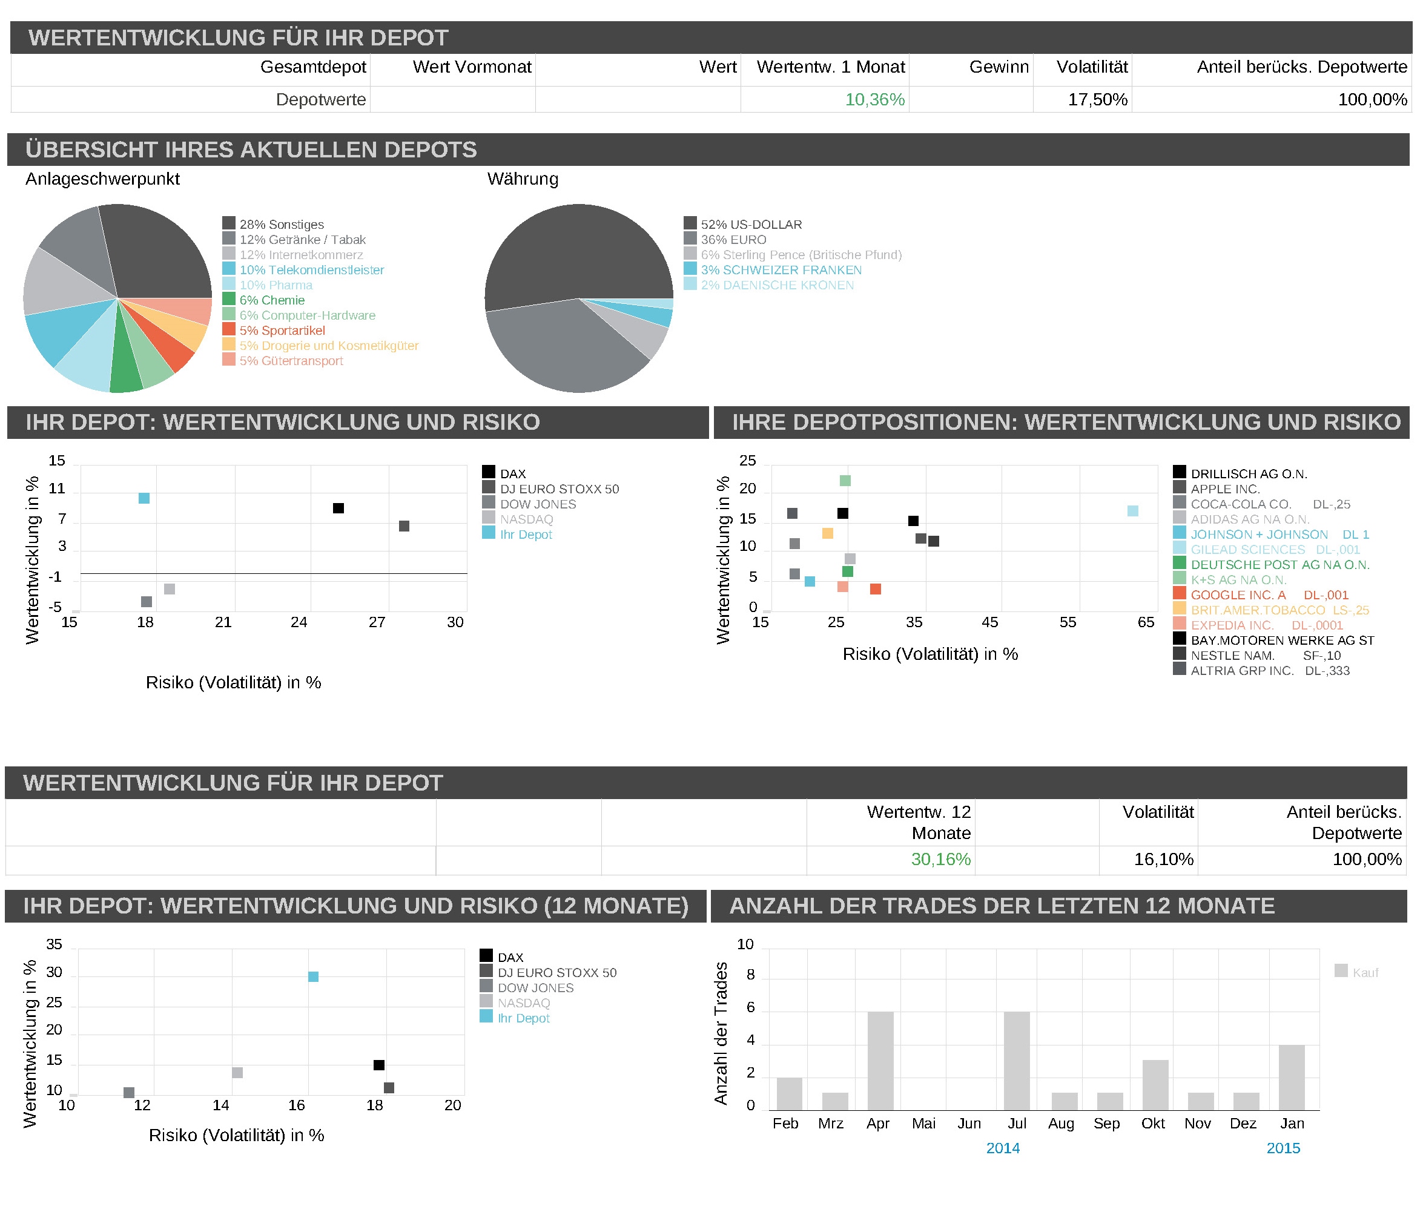Screen dimensions: 1423x1218
Task: Click the Sonstiges legend color swatch
Action: pyautogui.click(x=229, y=223)
